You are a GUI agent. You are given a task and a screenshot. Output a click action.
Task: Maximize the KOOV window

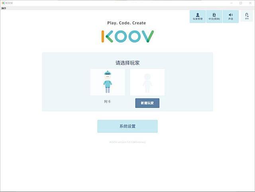pos(241,3)
